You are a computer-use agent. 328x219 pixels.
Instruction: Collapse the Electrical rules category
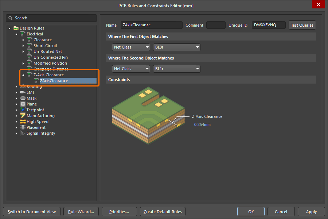point(16,34)
